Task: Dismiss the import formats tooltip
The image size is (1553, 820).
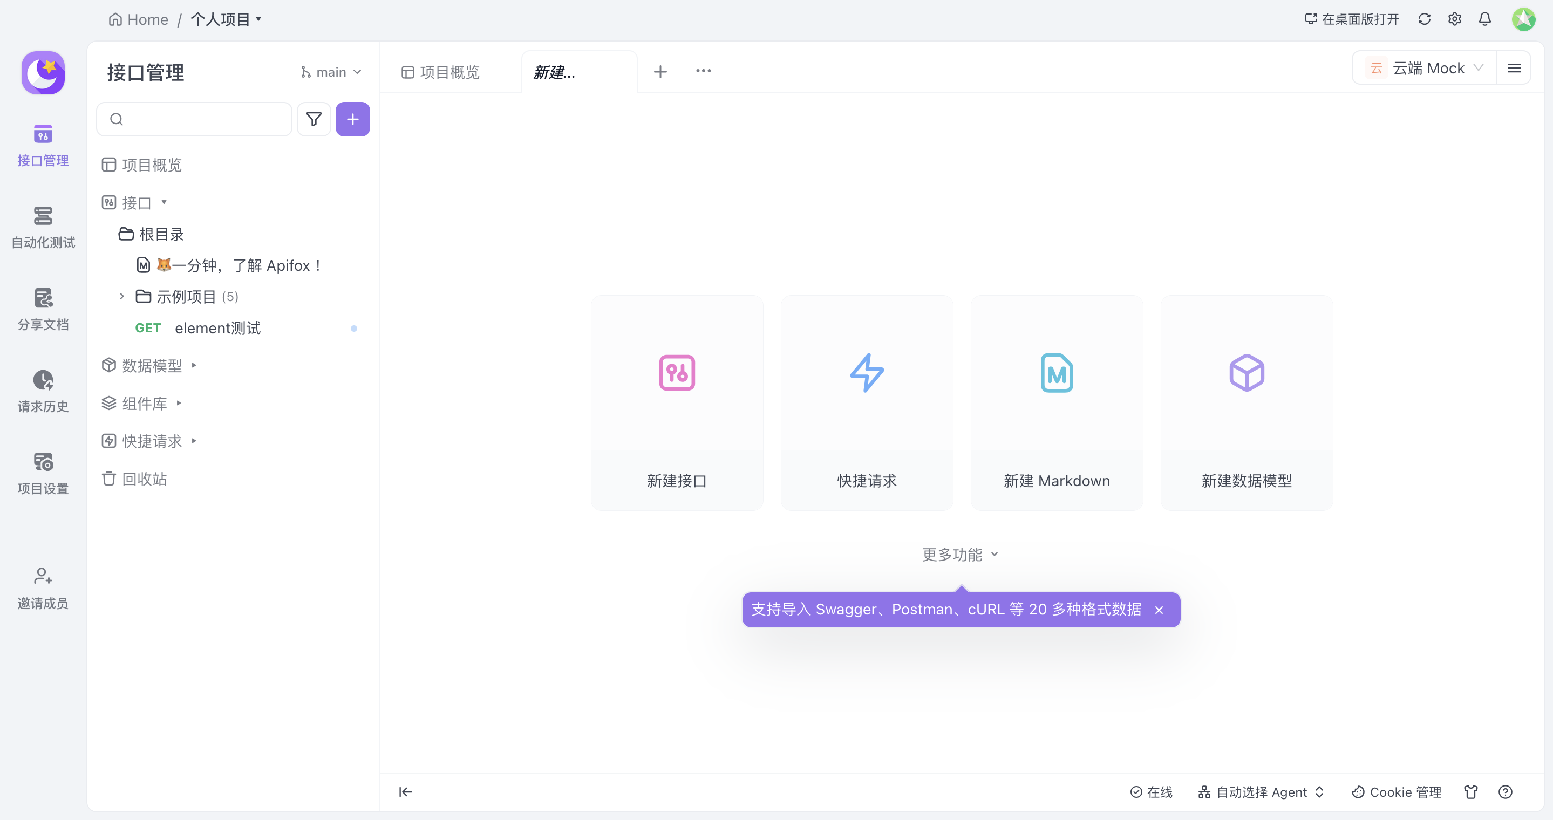Action: point(1158,610)
